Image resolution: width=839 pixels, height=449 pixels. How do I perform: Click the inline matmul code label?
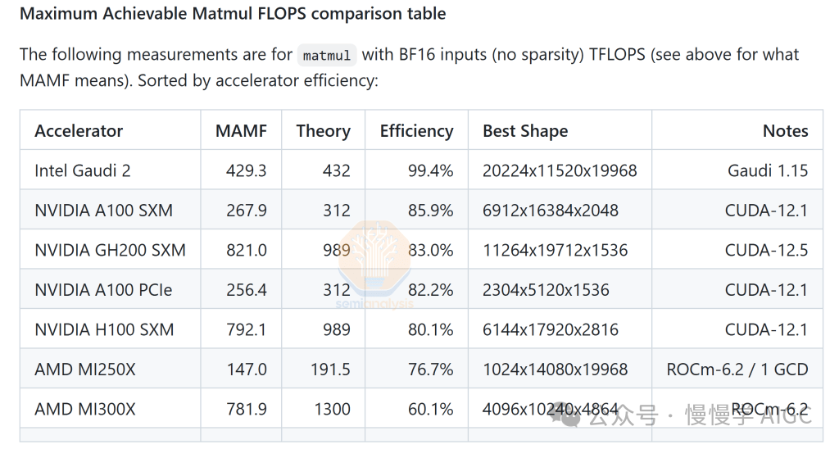pyautogui.click(x=326, y=56)
